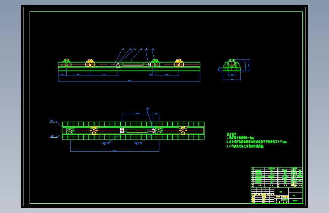Click the long blue dimension line beneath the plan view
329x213 pixels.
click(115, 151)
